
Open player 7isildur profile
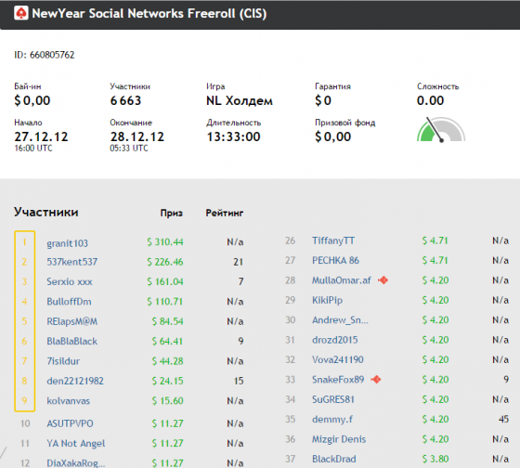point(63,361)
